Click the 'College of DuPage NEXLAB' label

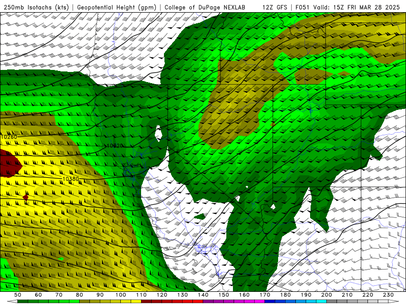pos(205,7)
